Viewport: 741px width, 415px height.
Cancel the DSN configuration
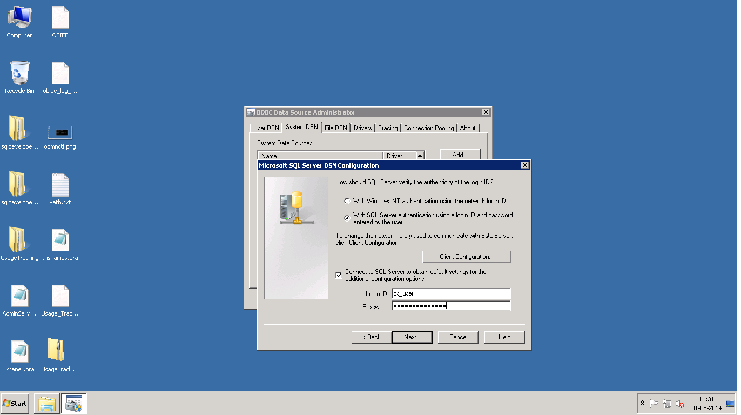click(458, 337)
